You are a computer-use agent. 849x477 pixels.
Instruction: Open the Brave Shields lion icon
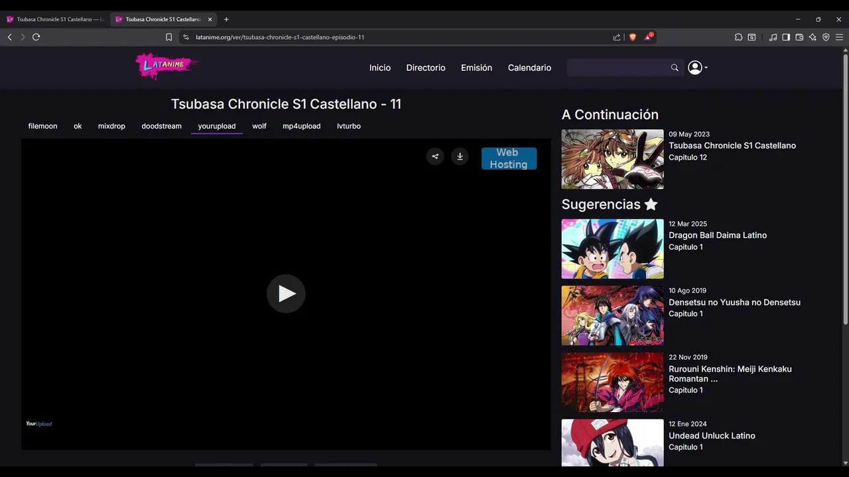point(632,37)
